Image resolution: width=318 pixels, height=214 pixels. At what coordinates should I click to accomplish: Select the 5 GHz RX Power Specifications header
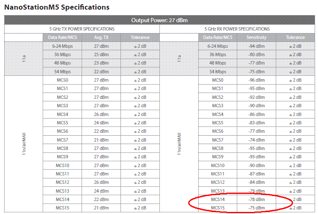pyautogui.click(x=237, y=29)
